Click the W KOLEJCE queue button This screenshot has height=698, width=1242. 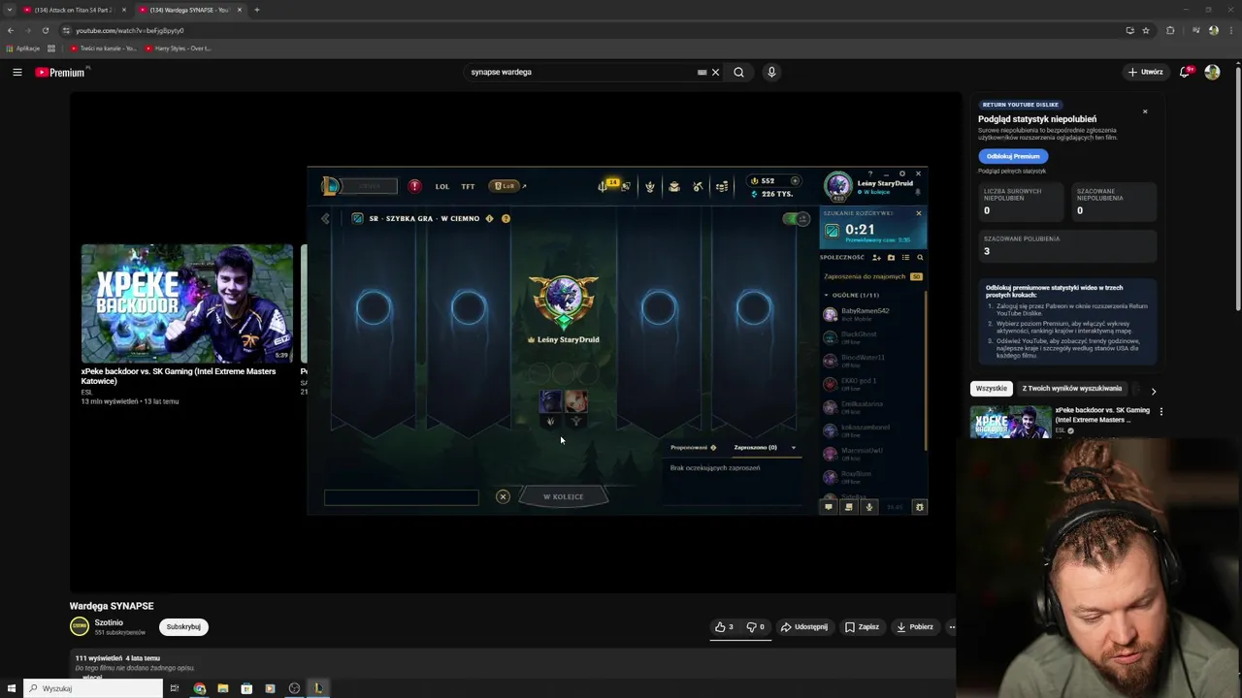tap(563, 496)
